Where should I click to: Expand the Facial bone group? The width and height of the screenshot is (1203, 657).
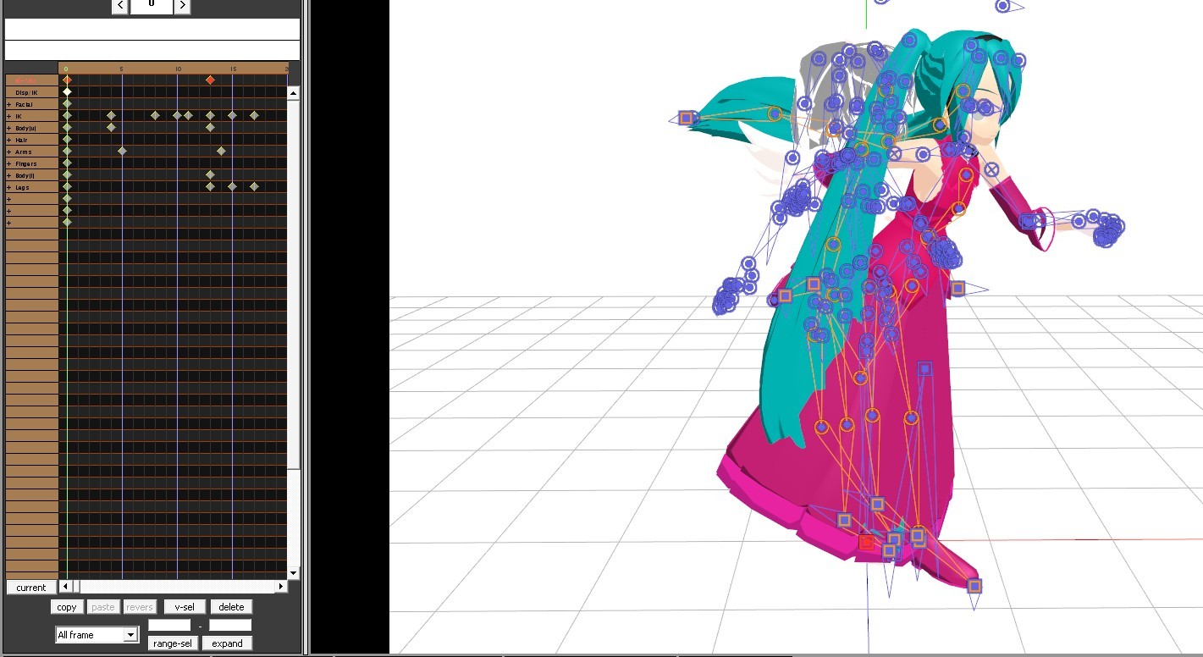[8, 104]
